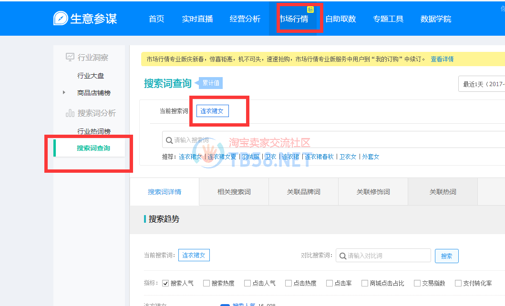Image resolution: width=505 pixels, height=306 pixels.
Task: Click the magnifier icon in search box
Action: coord(169,140)
